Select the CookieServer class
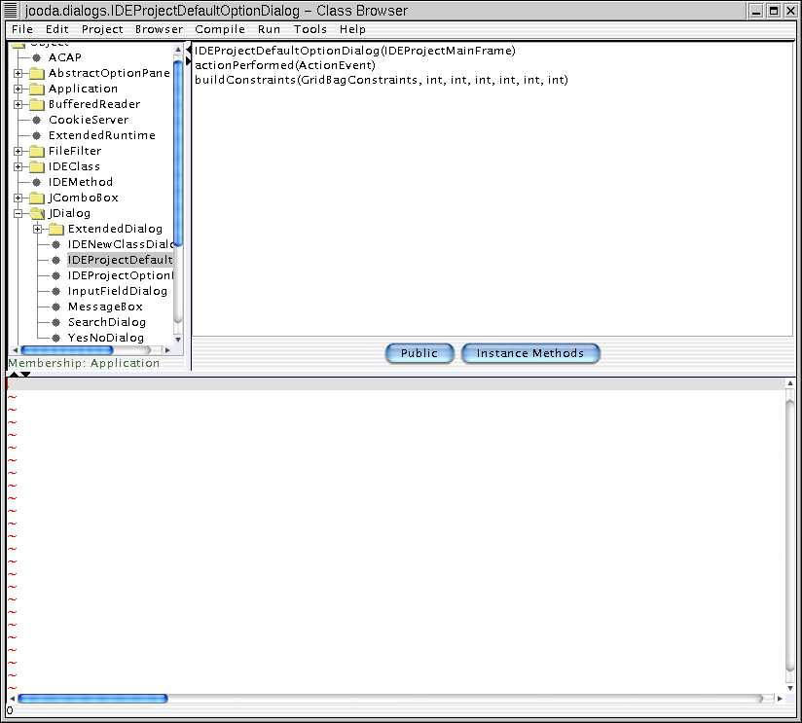This screenshot has height=723, width=802. click(89, 120)
